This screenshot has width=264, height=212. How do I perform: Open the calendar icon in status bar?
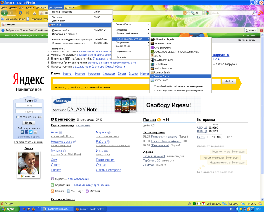(x=204, y=204)
